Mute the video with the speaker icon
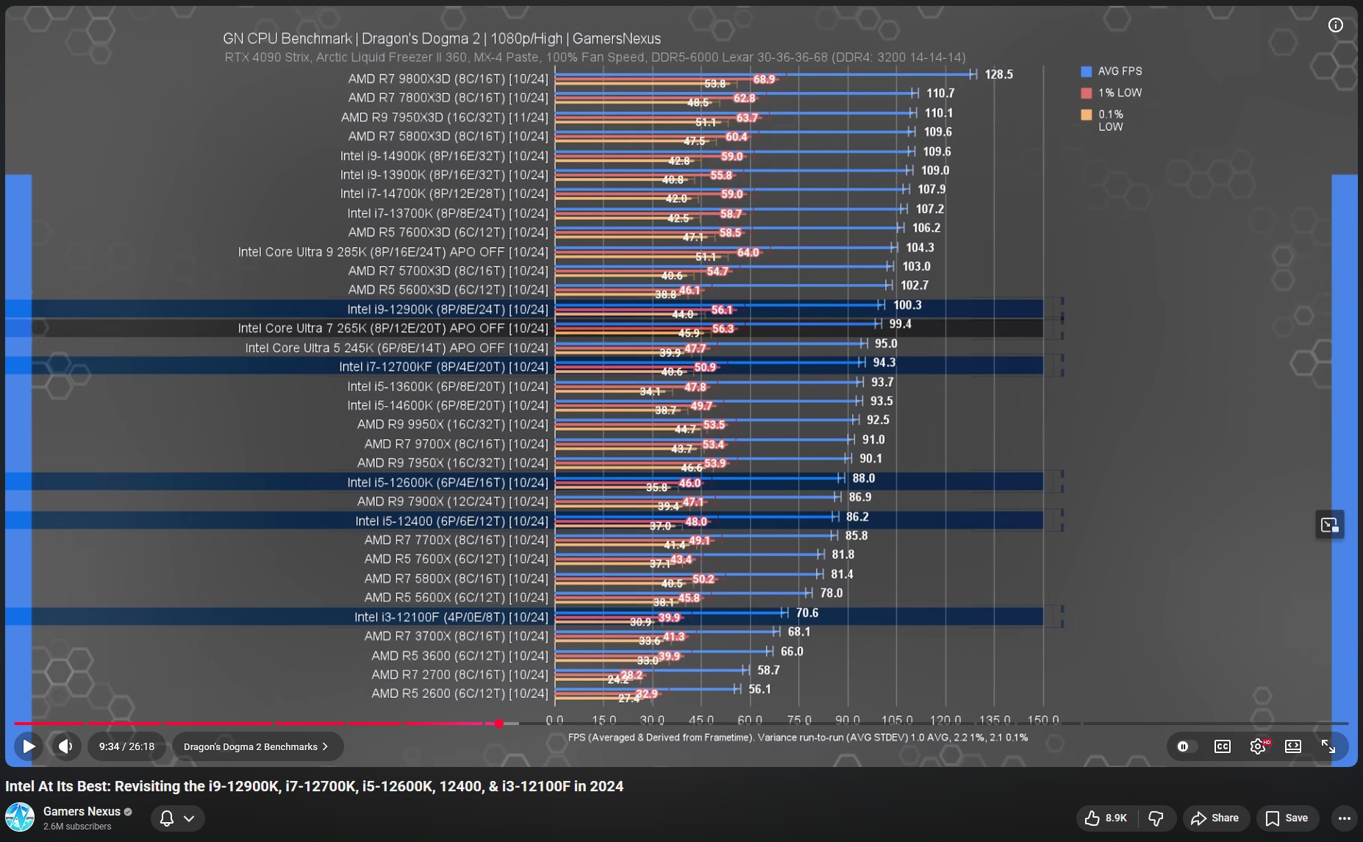 65,746
